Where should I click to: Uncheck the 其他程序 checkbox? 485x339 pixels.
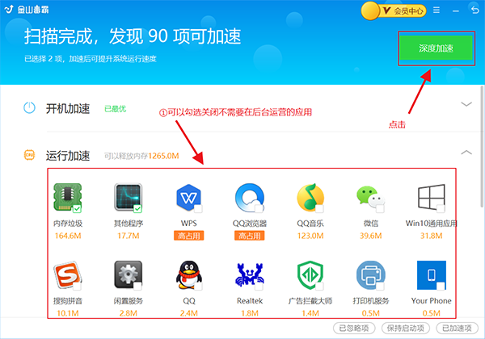pos(137,209)
